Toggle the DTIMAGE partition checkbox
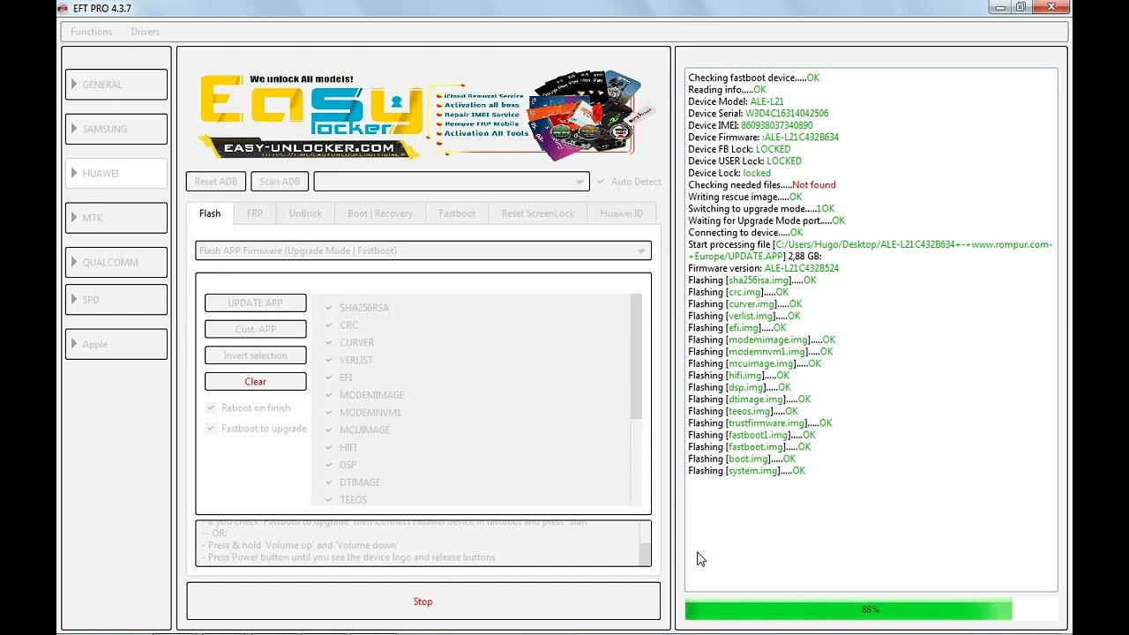The width and height of the screenshot is (1129, 635). click(x=329, y=482)
